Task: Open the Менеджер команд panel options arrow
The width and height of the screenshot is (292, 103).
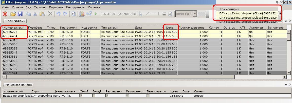Action: click(x=286, y=85)
